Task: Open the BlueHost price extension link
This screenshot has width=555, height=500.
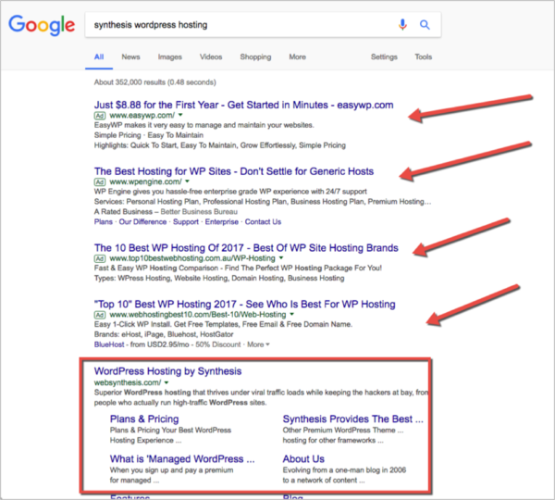Action: (x=109, y=344)
